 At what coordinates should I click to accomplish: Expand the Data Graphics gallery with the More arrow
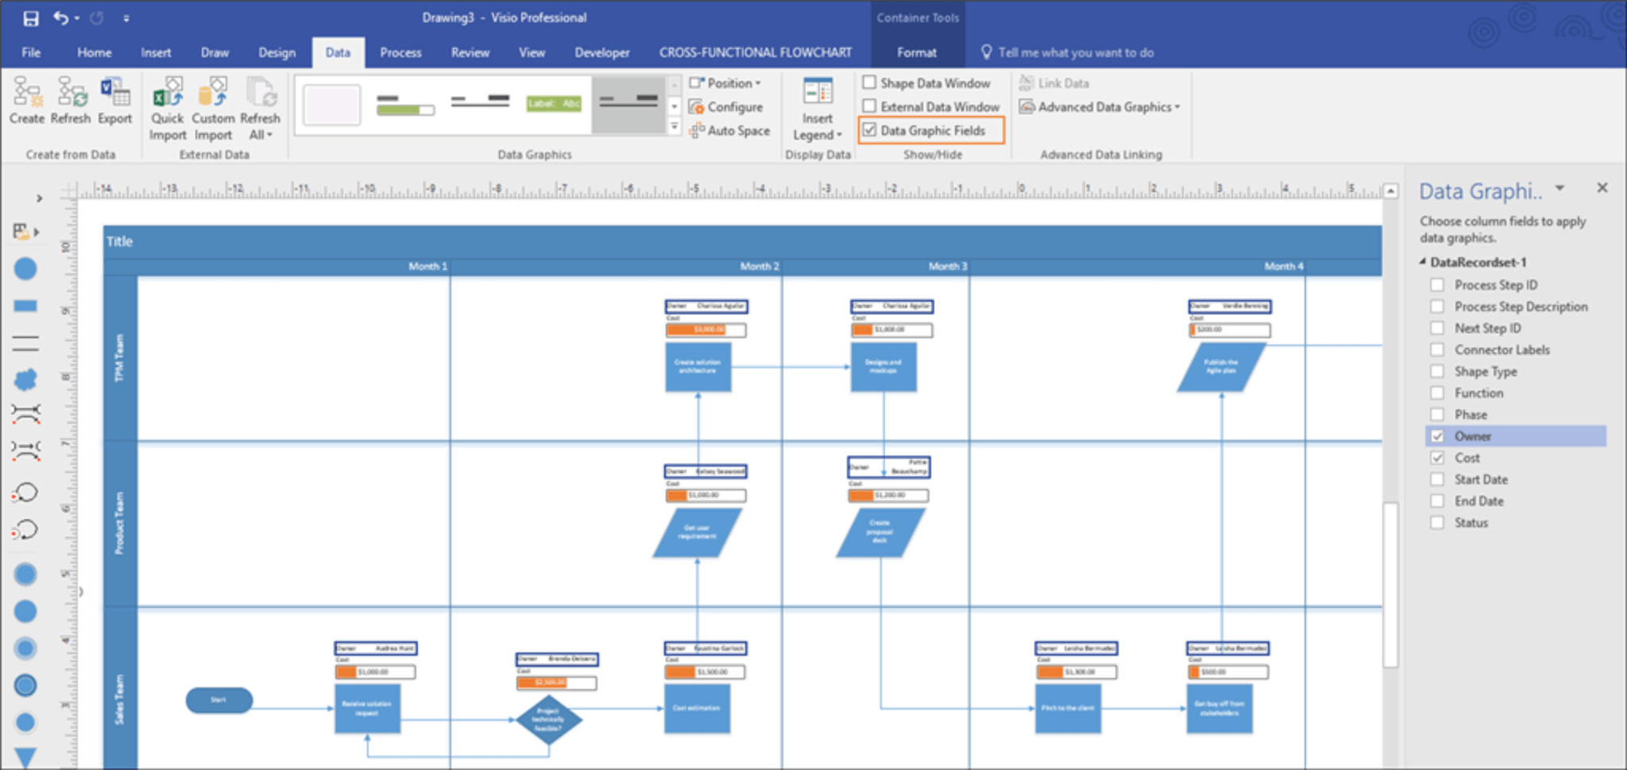tap(674, 125)
